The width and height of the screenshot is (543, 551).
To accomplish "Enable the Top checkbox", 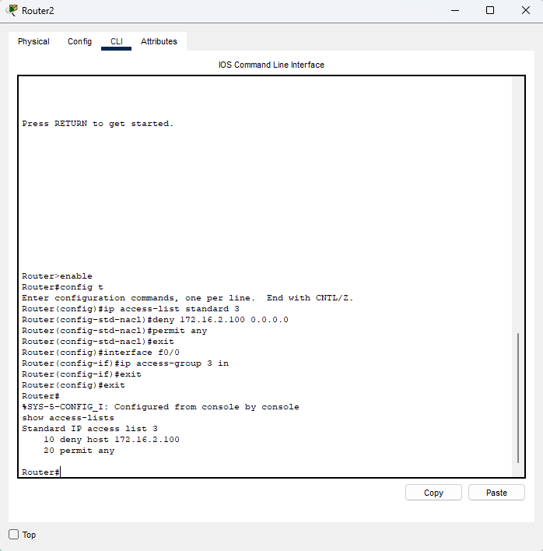I will click(x=14, y=535).
